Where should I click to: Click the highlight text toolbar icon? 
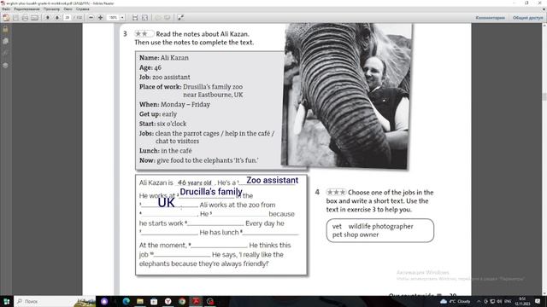click(168, 17)
